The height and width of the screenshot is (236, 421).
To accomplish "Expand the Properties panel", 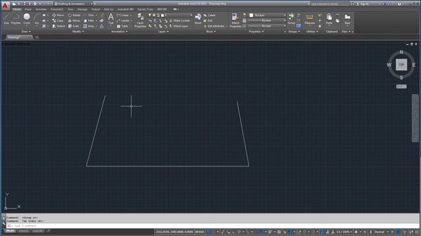I will point(256,31).
